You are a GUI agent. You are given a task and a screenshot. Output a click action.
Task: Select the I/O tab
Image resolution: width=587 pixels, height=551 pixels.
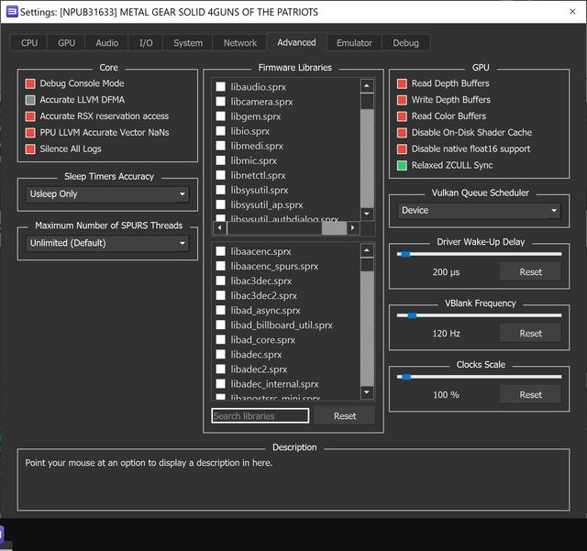146,43
